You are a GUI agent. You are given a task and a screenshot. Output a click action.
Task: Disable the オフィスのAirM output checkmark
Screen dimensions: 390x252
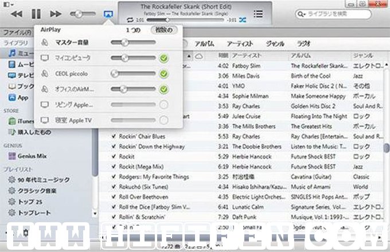click(163, 89)
